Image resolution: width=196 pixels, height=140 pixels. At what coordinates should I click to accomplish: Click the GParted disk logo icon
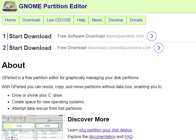[10, 6]
